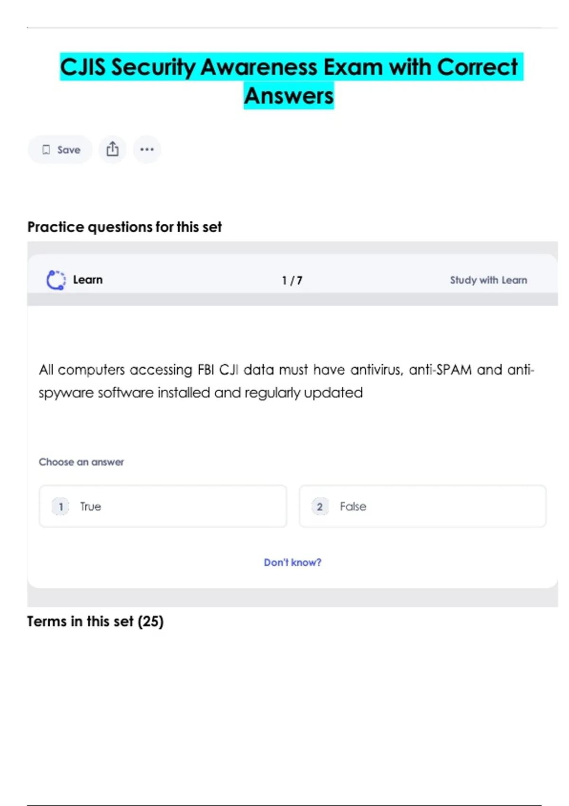Click the Learn mode label
The height and width of the screenshot is (806, 569).
[x=88, y=280]
